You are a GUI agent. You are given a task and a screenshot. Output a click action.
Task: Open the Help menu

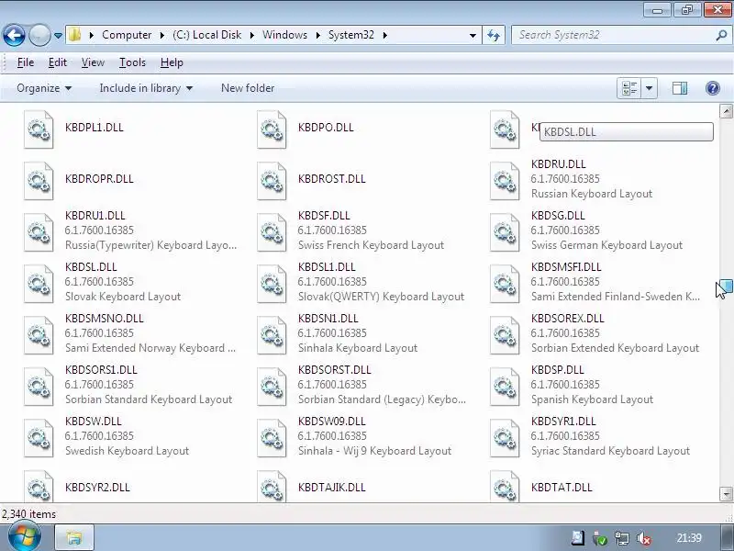coord(172,62)
